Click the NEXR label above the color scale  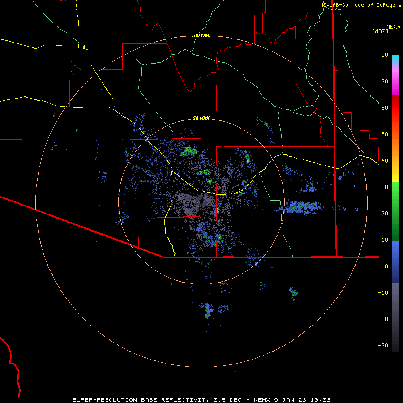click(x=394, y=27)
